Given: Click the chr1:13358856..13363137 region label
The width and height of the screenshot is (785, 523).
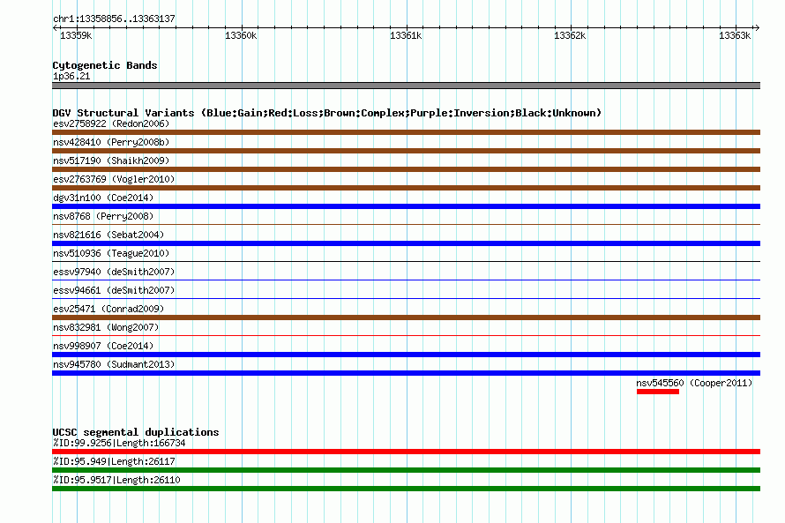Looking at the screenshot, I should [x=114, y=19].
